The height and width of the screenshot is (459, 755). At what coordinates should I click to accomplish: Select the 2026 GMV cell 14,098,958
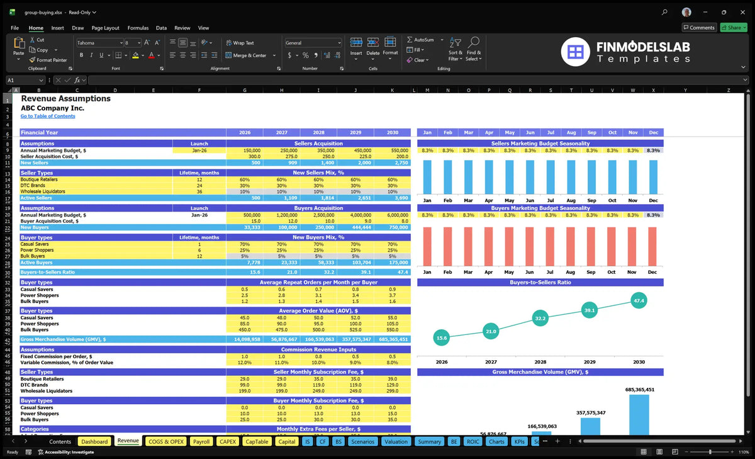[x=244, y=339]
